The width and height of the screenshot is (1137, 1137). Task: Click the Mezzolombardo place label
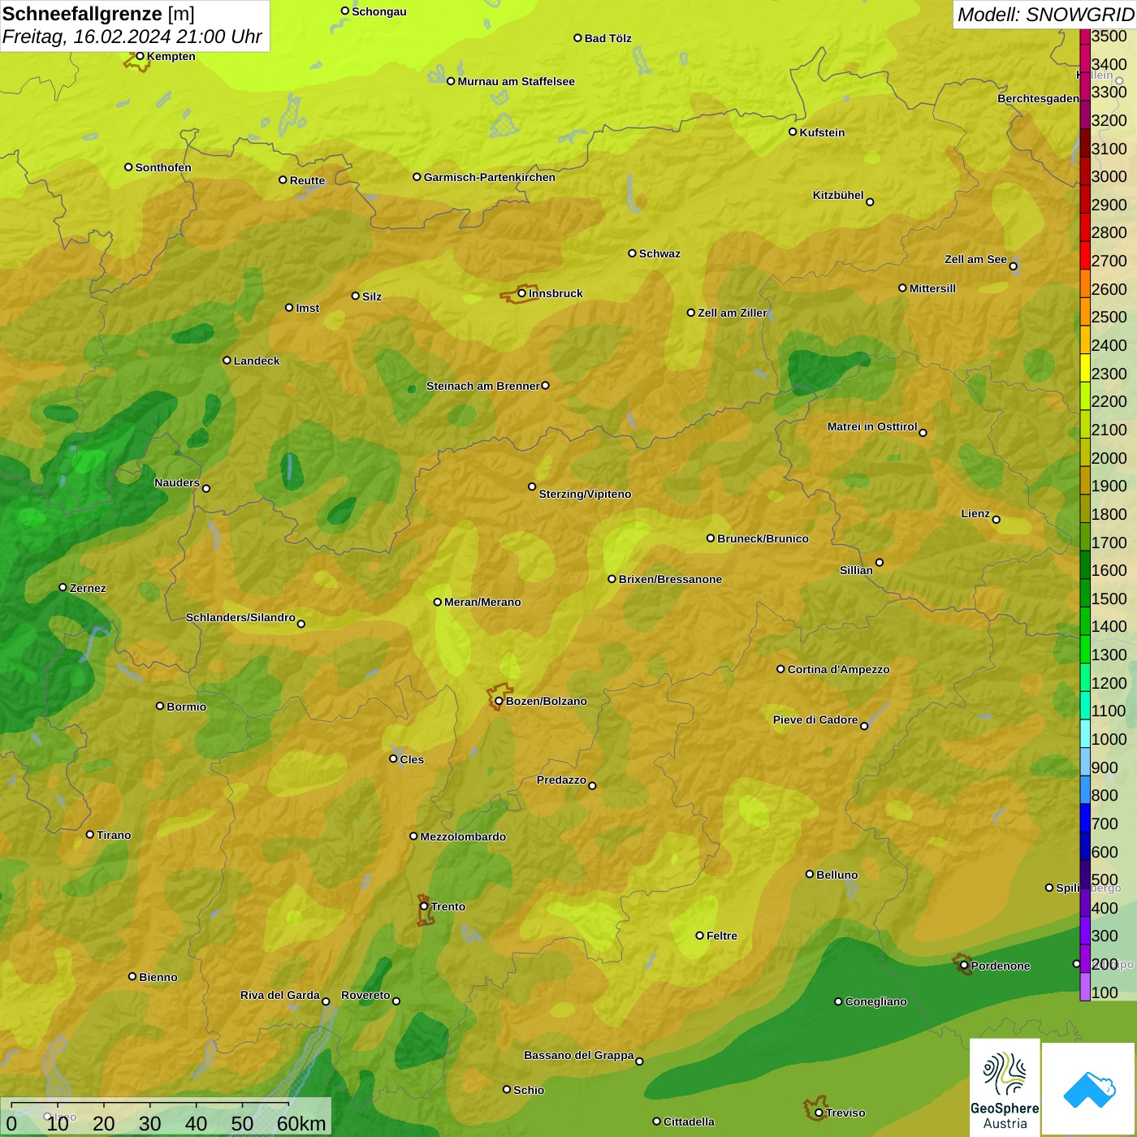click(463, 837)
